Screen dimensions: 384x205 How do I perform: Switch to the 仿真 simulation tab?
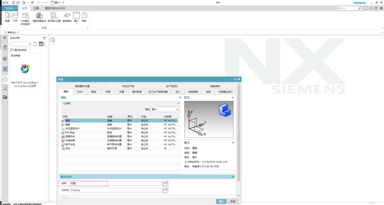[122, 92]
